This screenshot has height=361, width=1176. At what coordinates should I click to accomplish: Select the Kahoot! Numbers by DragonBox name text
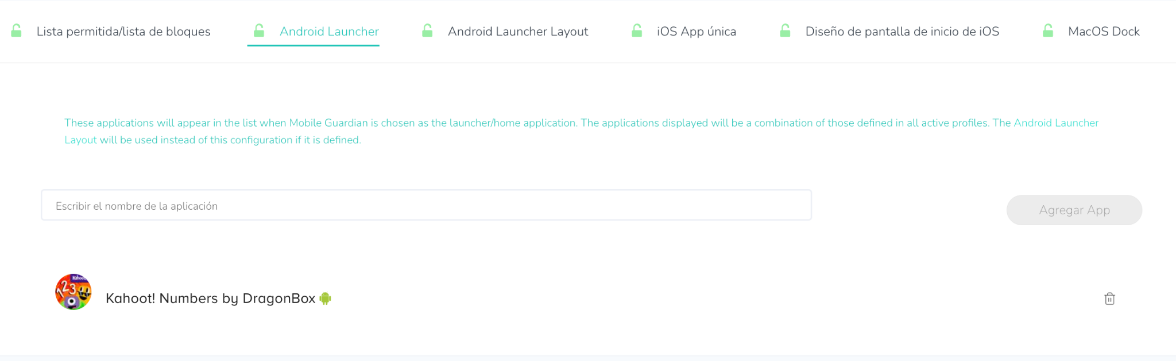(210, 299)
